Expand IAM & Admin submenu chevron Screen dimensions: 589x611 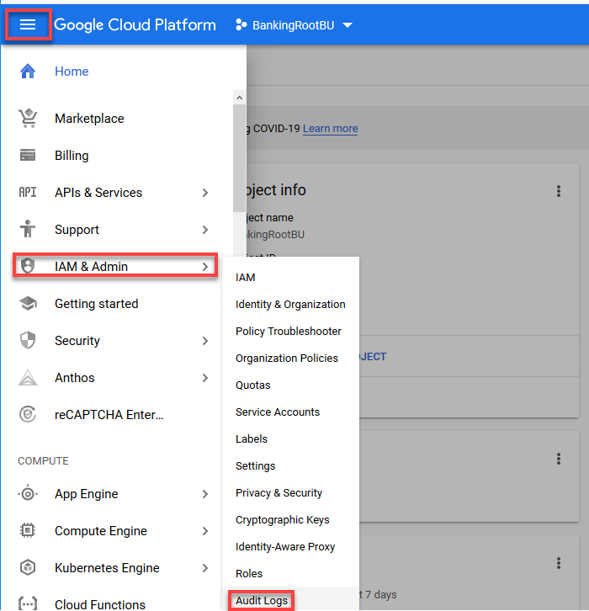point(205,267)
